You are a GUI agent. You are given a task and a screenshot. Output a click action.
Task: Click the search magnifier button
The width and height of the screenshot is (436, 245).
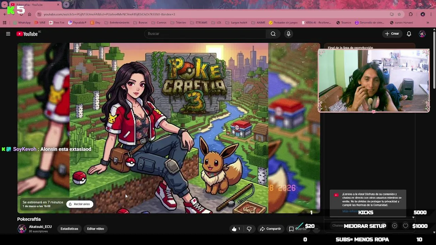(273, 34)
